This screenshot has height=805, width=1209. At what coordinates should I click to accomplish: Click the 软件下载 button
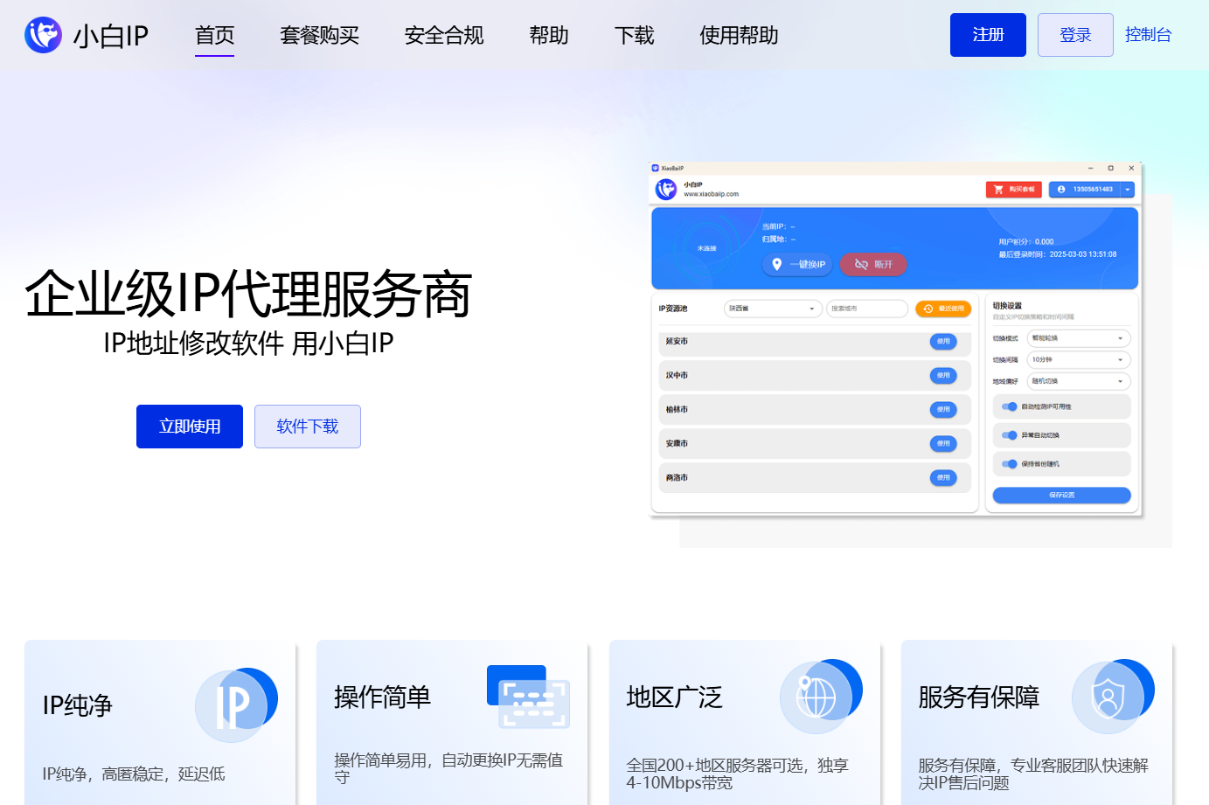coord(308,427)
